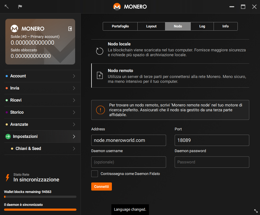
Task: Expand the Invia menu chevron
Action: click(74, 88)
